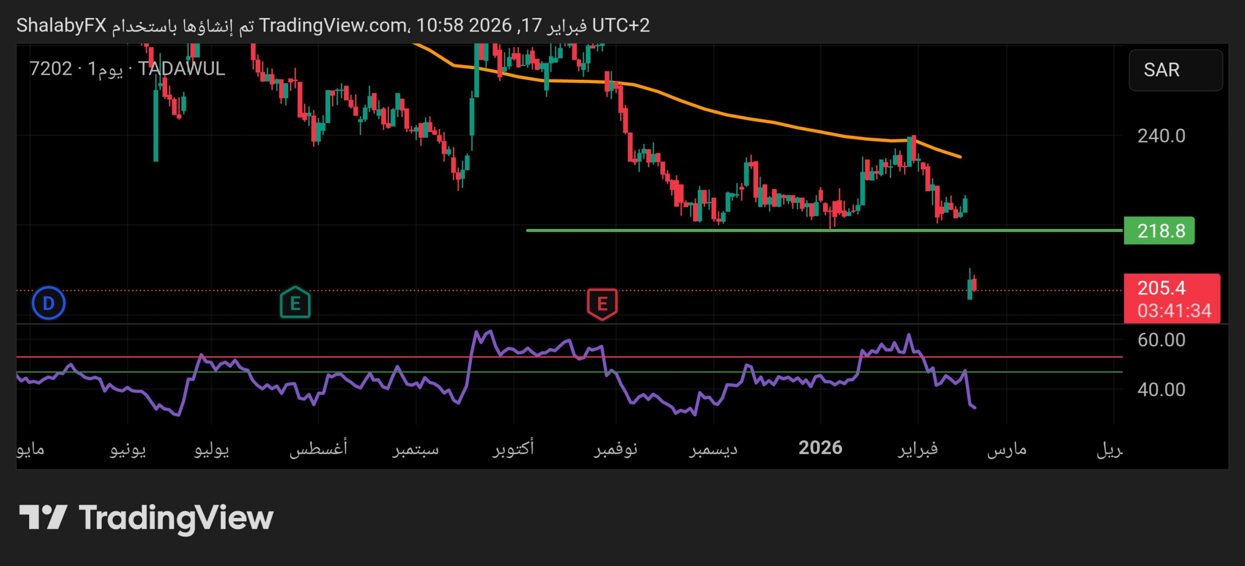Click the TradingView wordmark at bottom
Image resolution: width=1245 pixels, height=566 pixels.
[176, 518]
